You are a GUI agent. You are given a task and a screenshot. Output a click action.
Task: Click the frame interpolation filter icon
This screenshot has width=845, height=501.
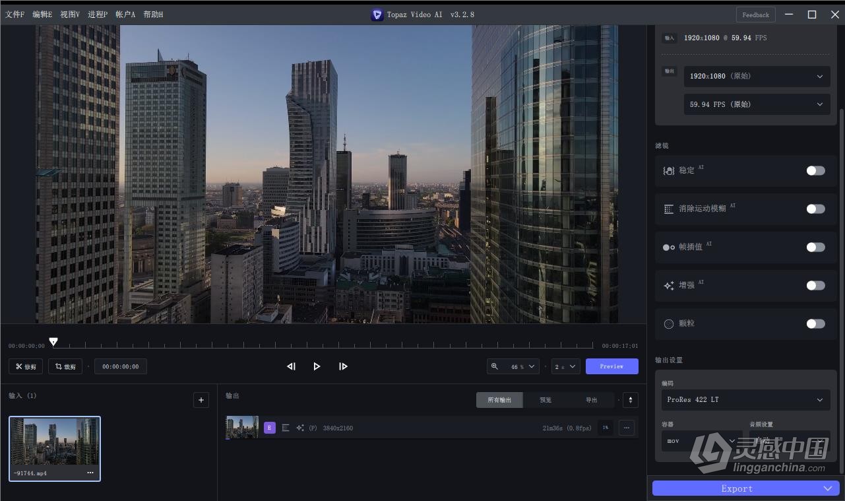tap(668, 247)
